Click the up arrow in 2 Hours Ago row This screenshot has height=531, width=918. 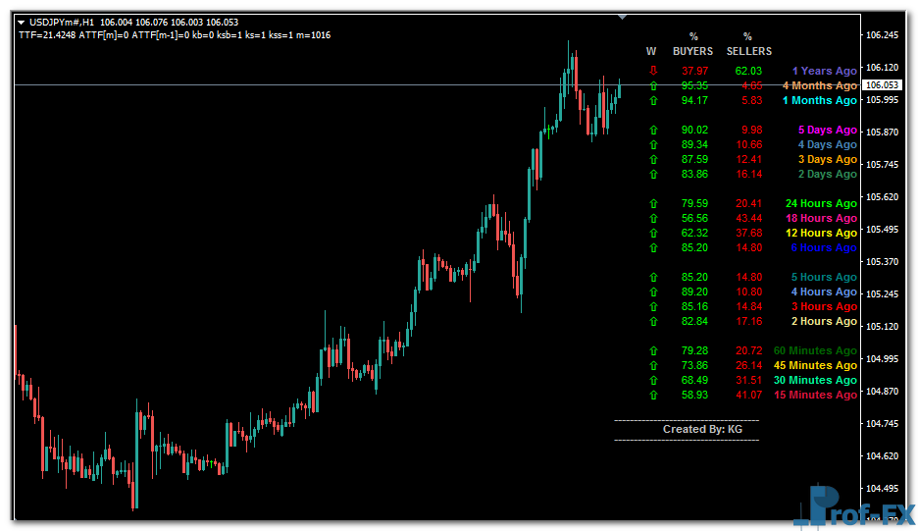[x=651, y=321]
